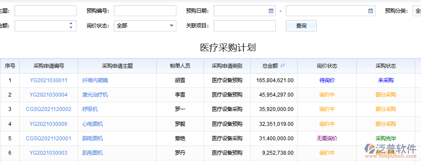Select amount 165,804,621.00
This screenshot has width=421, height=163.
coord(275,80)
